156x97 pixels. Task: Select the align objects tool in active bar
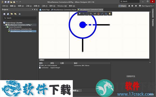click(91, 13)
